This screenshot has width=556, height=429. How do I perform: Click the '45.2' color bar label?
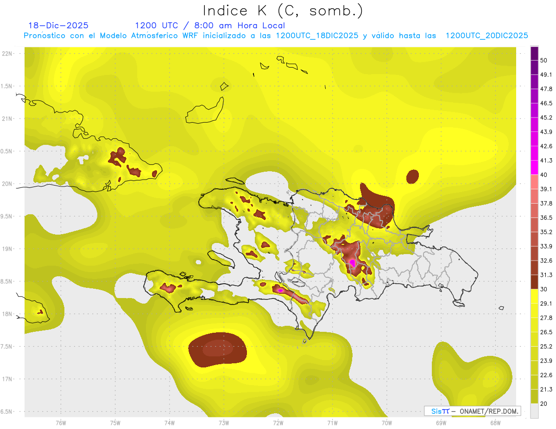click(x=546, y=118)
